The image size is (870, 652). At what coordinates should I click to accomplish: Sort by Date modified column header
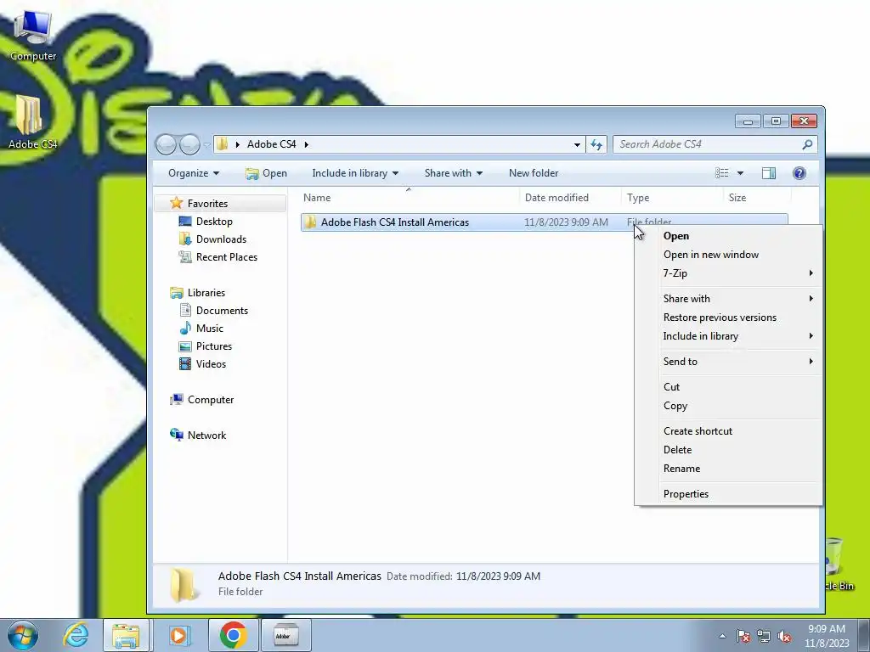(570, 197)
